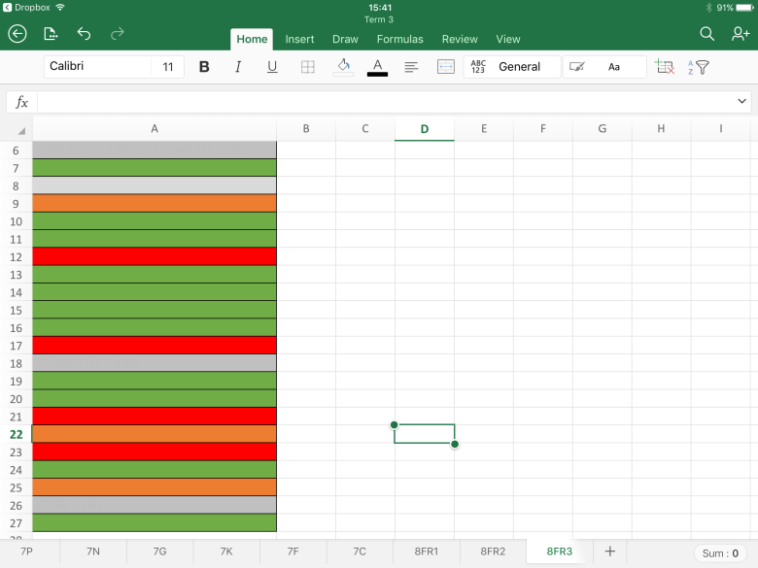Add a new sheet with plus button
This screenshot has height=568, width=758.
610,551
